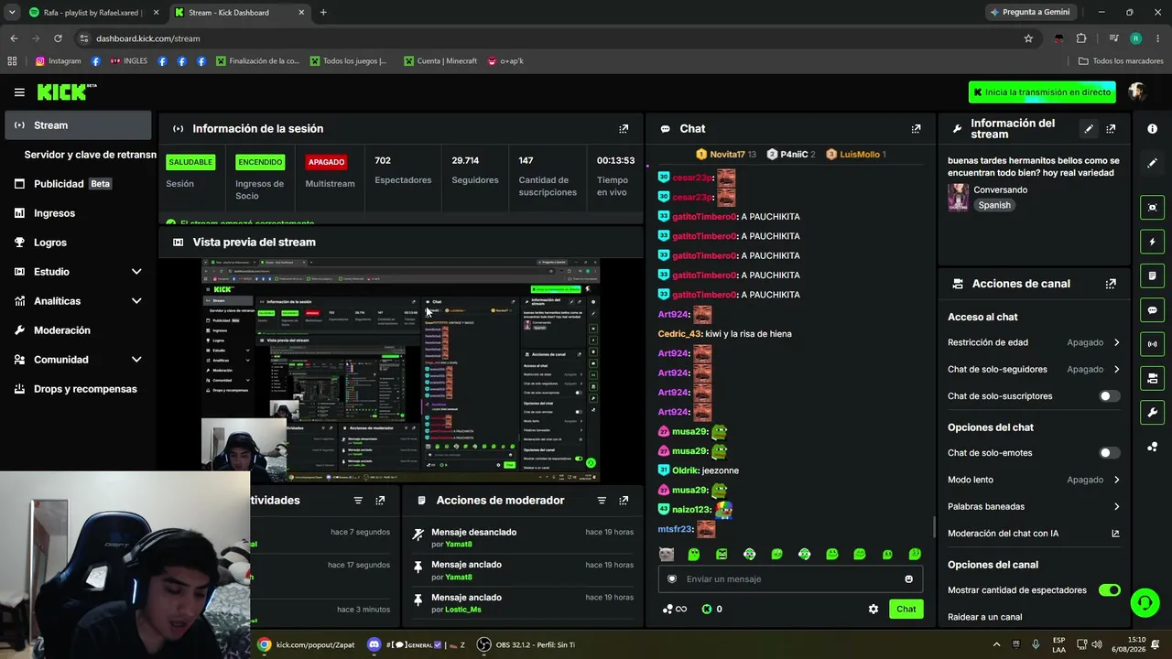The width and height of the screenshot is (1172, 659).
Task: Open Drops y recompensas section
Action: click(x=79, y=389)
